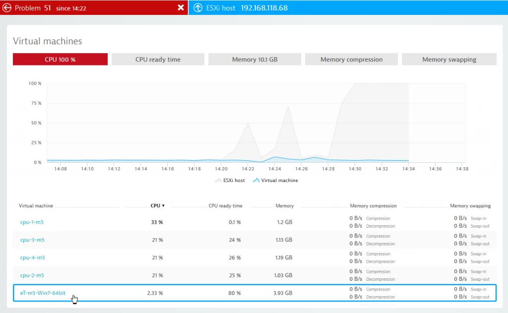Open the Memory 10.1 GB tab

[254, 60]
